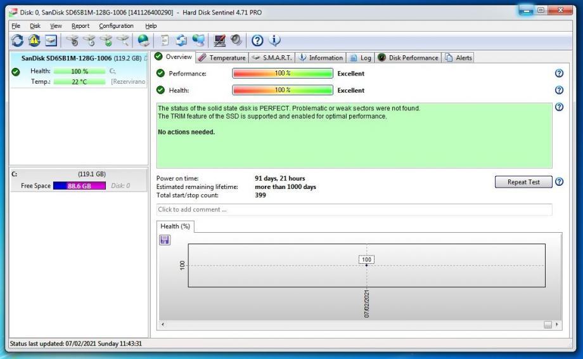Click the disk icon with the magnifier

pyautogui.click(x=123, y=40)
